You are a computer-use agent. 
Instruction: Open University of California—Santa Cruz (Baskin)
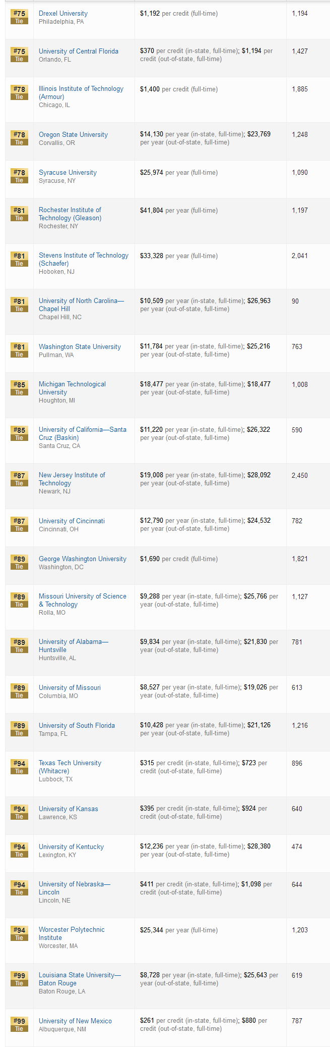pyautogui.click(x=83, y=433)
